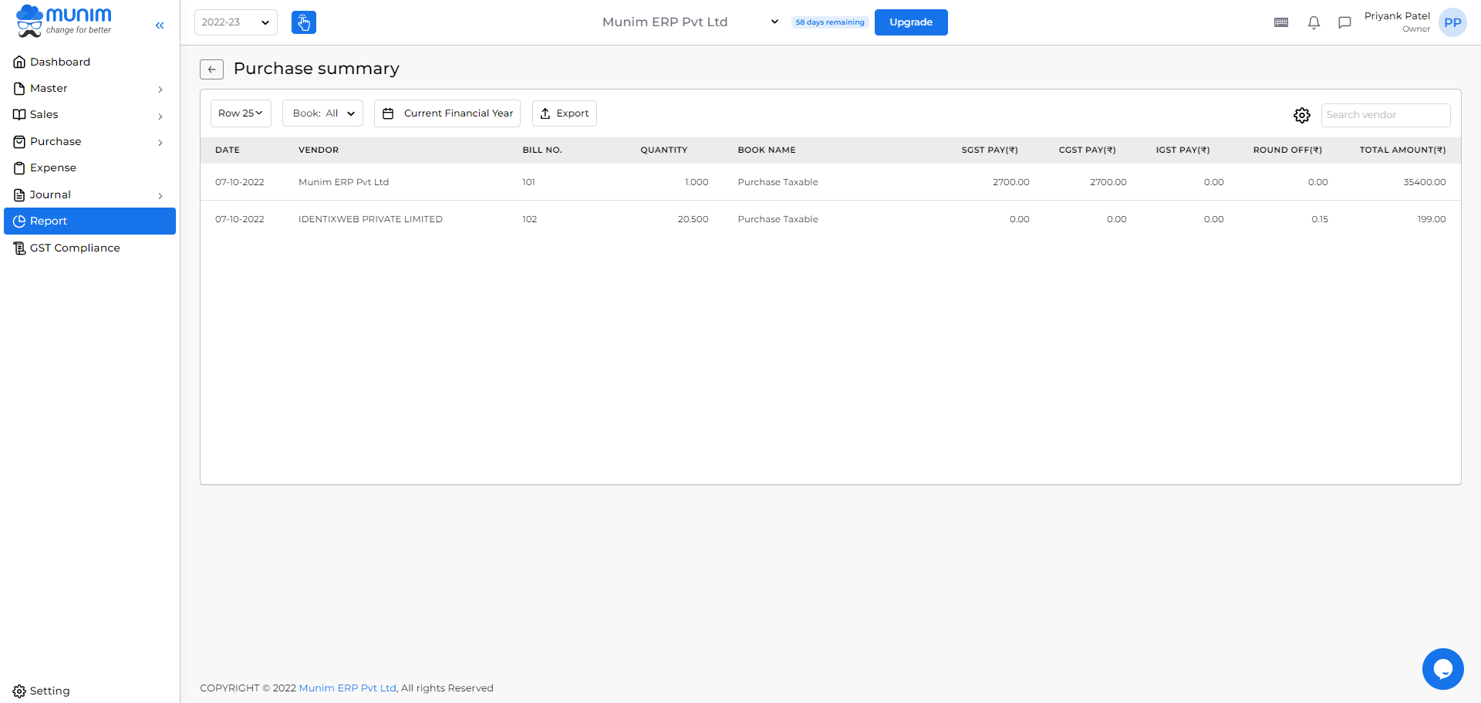Screen dimensions: 1481x703
Task: Click round off value 0.15
Action: (1320, 220)
